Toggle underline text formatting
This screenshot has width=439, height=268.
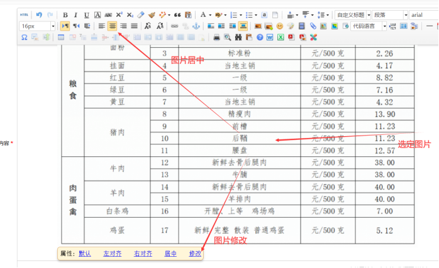(x=86, y=14)
